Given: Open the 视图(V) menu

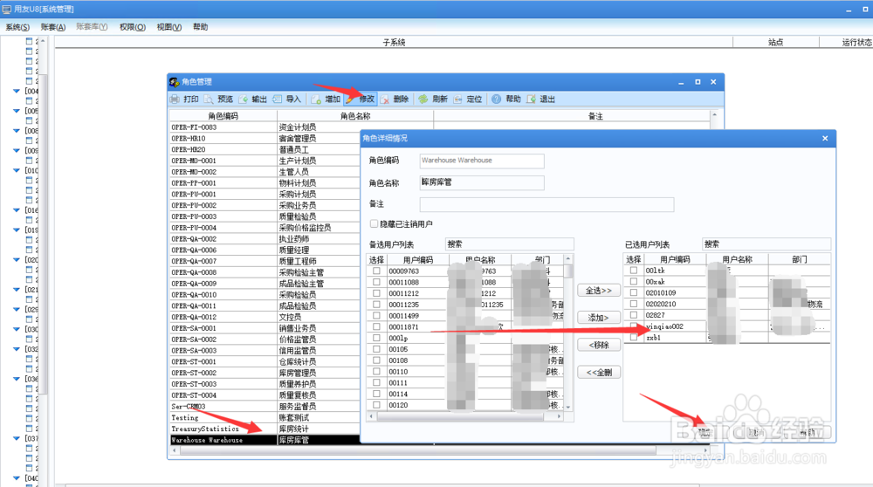Looking at the screenshot, I should pos(168,27).
